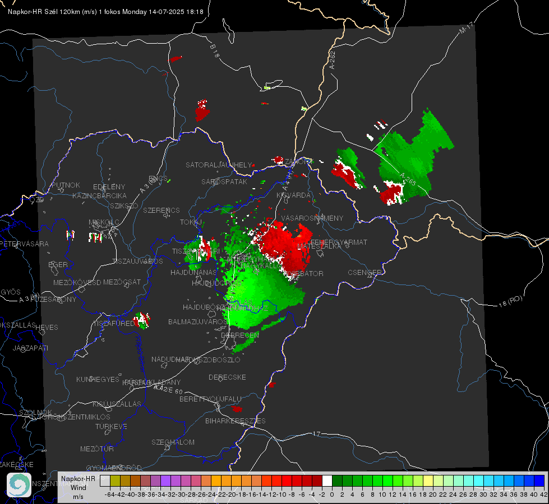The image size is (549, 504).
Task: Click the legend value label -64
Action: coord(109,494)
